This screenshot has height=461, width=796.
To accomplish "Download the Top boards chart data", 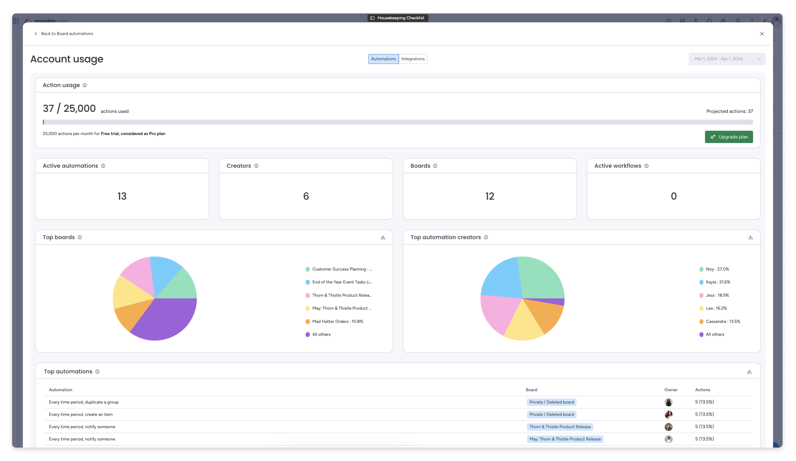I will click(383, 237).
